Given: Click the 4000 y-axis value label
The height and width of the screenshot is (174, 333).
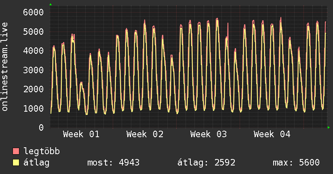Looking at the screenshot, I should tap(33, 51).
